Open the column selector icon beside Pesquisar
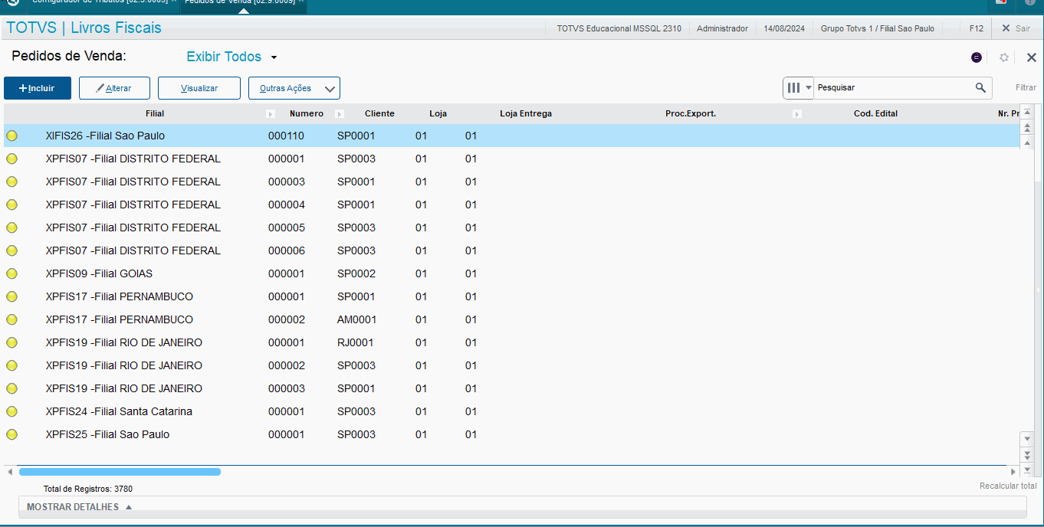 (798, 88)
